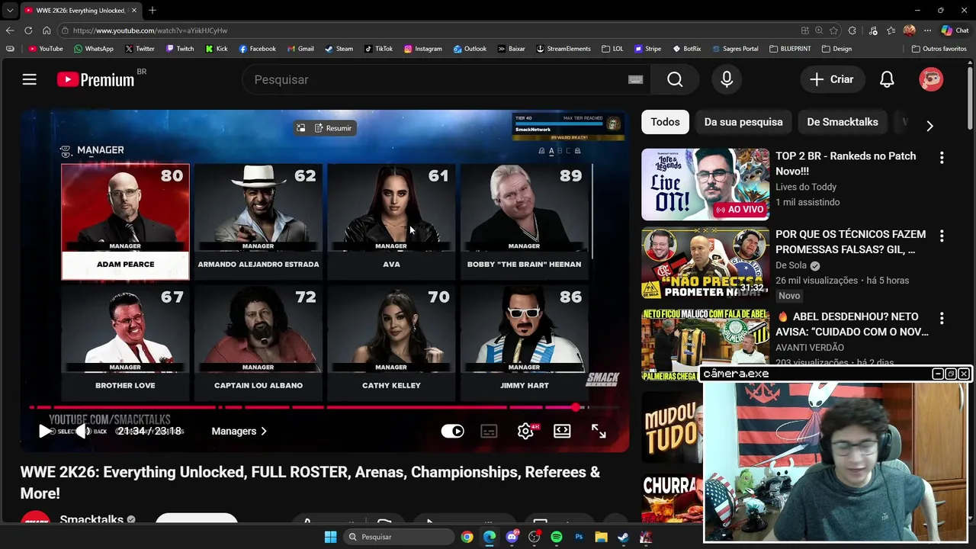Open the Lives do Toddy channel link
The image size is (976, 549).
point(806,187)
